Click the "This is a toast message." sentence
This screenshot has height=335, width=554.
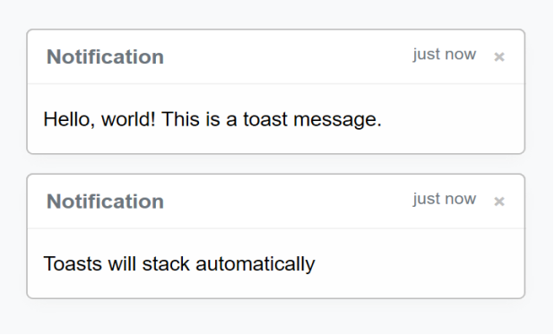pyautogui.click(x=272, y=119)
